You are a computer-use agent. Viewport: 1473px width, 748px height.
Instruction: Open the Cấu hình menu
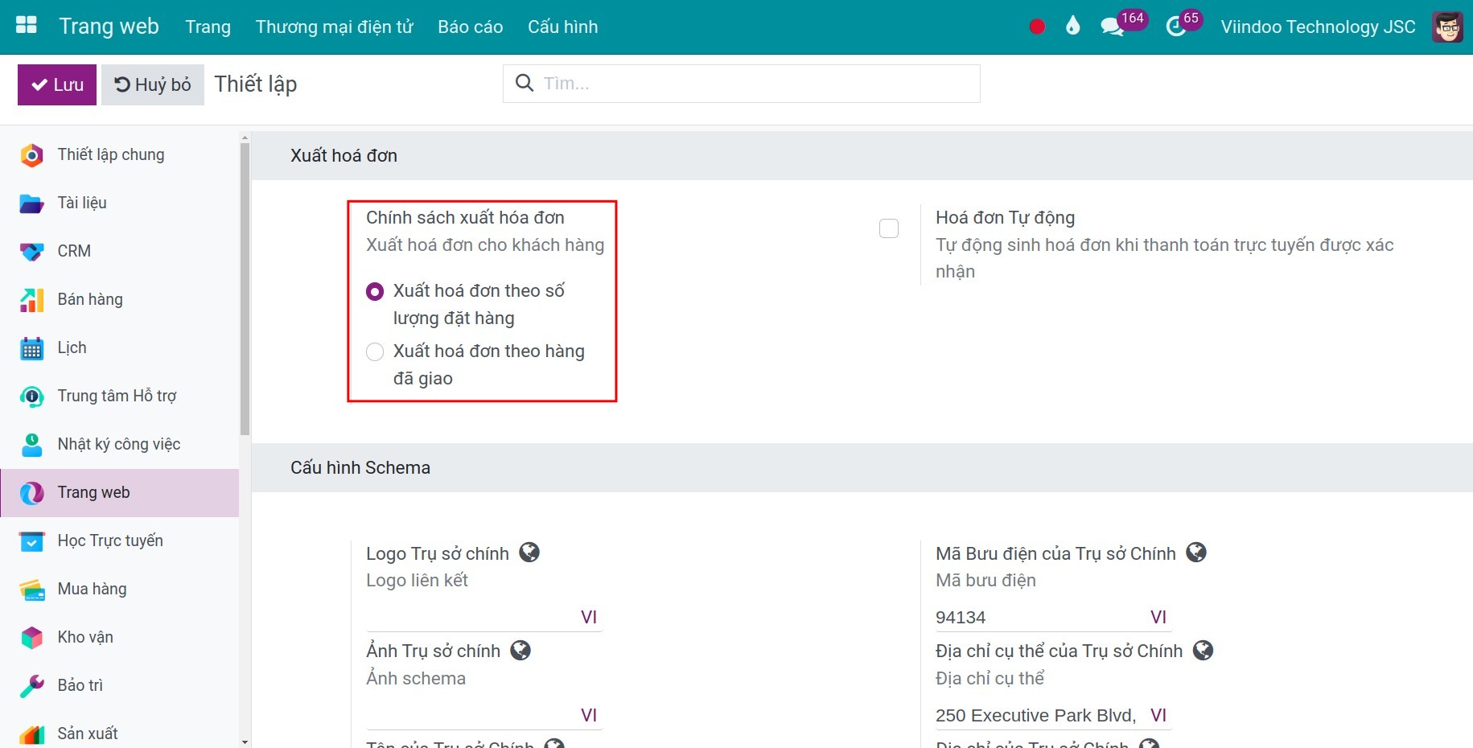pos(563,27)
